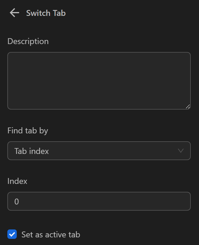Viewport: 199px width, 245px height.
Task: Click the Set as active tab label
Action: pyautogui.click(x=51, y=234)
